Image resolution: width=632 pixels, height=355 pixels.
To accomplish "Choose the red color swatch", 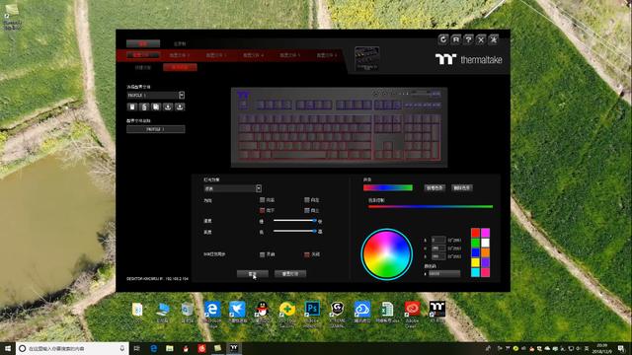I will [476, 233].
